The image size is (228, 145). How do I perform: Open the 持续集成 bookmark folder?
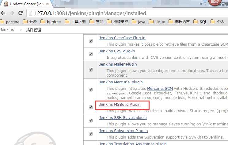[x=117, y=22]
